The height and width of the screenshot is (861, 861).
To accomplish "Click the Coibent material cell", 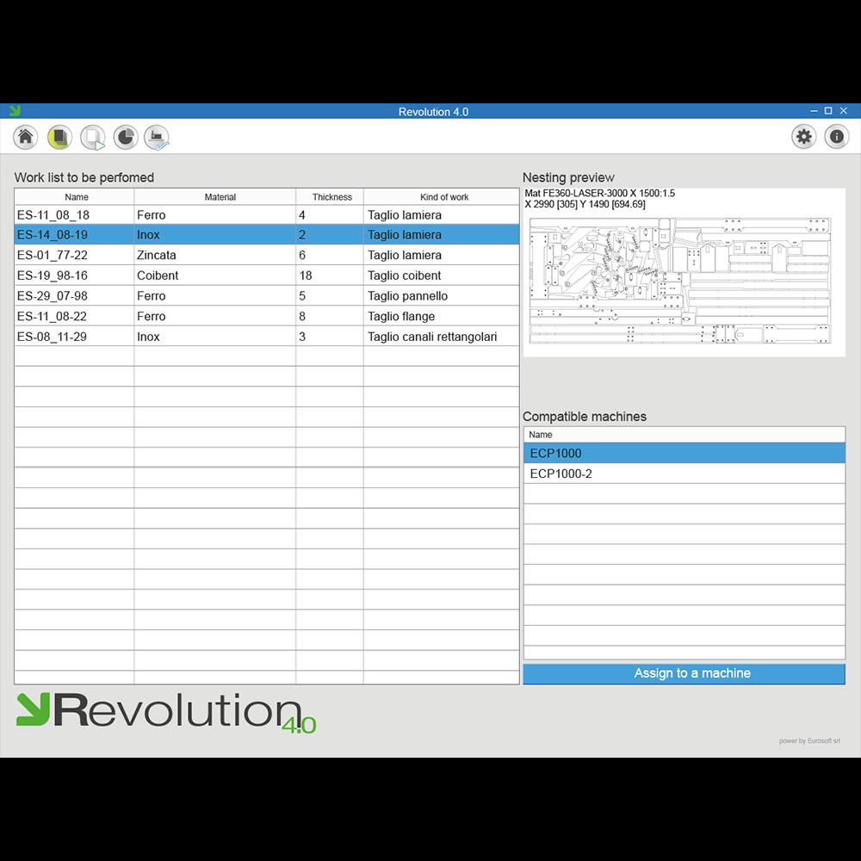I will pyautogui.click(x=214, y=276).
